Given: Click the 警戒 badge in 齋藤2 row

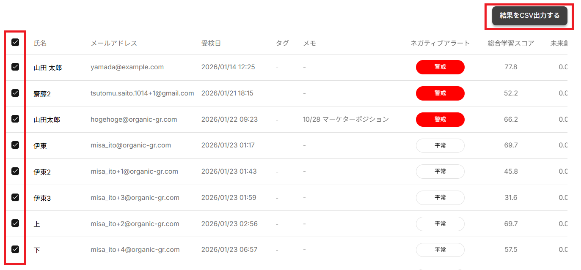Looking at the screenshot, I should tap(440, 93).
